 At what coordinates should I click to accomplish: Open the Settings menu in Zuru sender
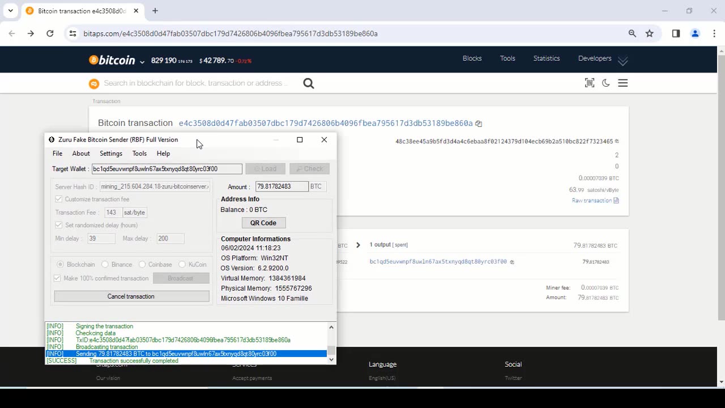[111, 154]
